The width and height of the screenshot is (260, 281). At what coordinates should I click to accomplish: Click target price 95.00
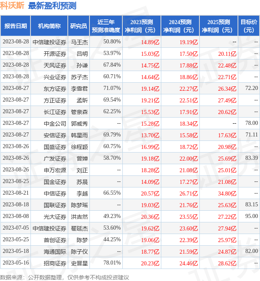pyautogui.click(x=252, y=216)
